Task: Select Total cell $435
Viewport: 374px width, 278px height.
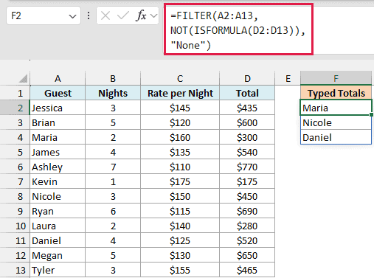Action: pos(247,108)
